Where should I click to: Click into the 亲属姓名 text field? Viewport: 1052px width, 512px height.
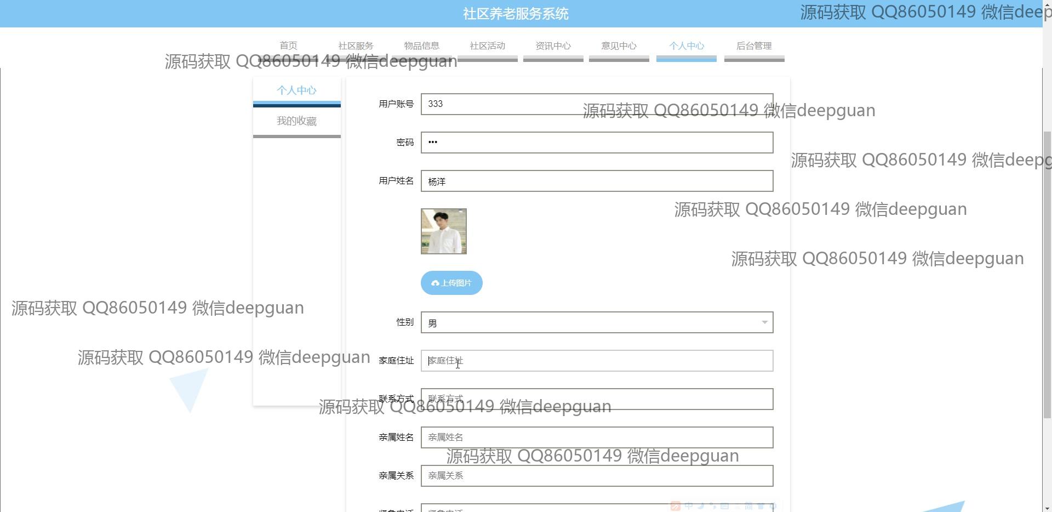597,437
